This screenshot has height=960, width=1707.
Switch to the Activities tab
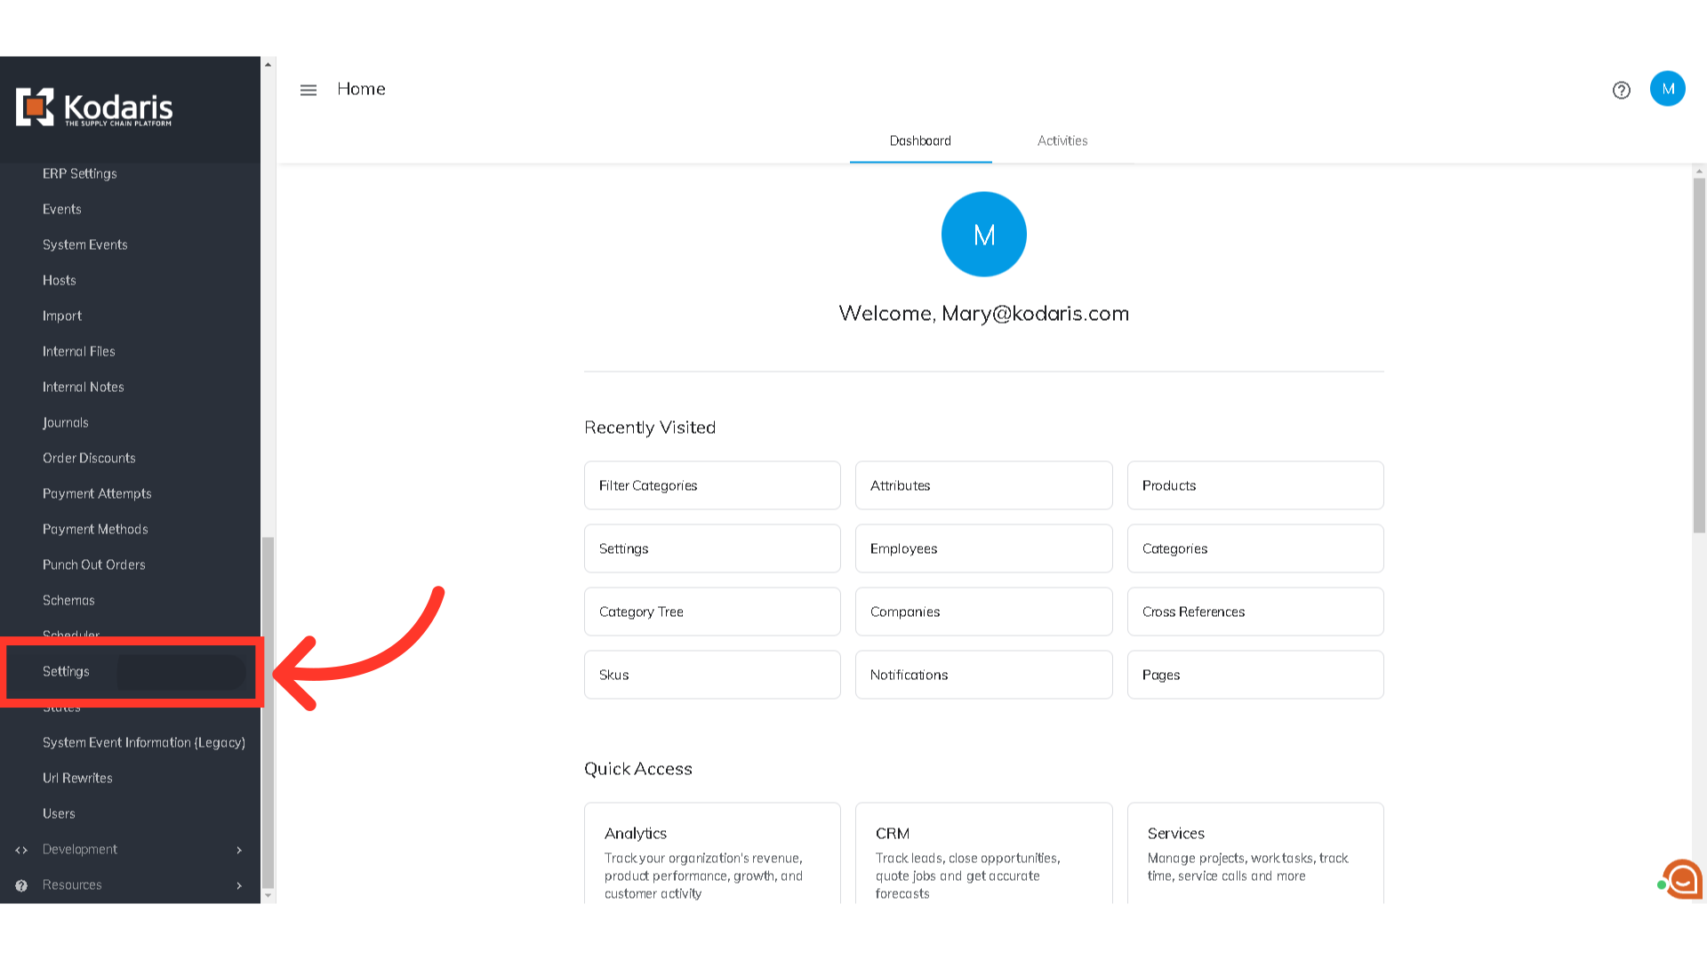coord(1062,140)
